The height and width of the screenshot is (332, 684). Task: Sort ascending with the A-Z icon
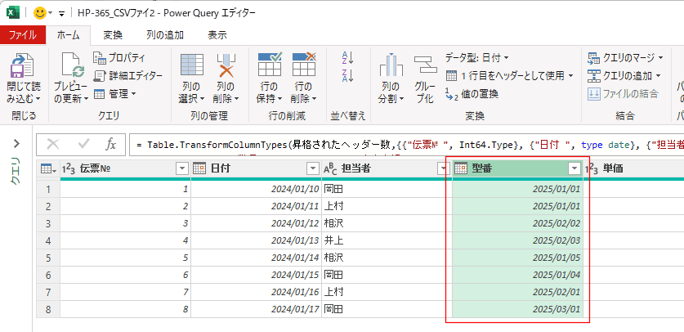click(x=347, y=58)
